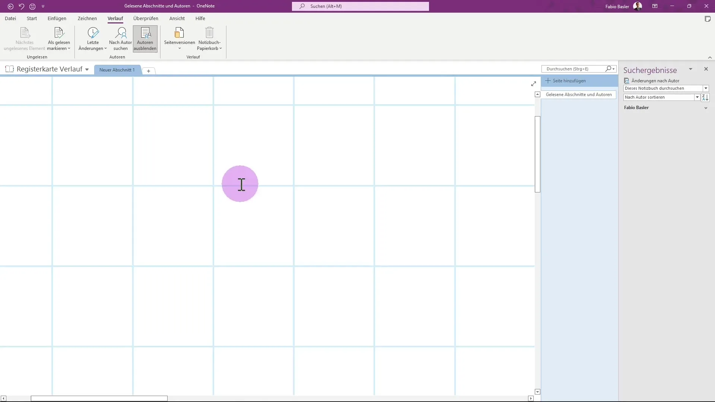Collapse the ribbon with chevron
Screen dimensions: 715x402
click(x=710, y=57)
